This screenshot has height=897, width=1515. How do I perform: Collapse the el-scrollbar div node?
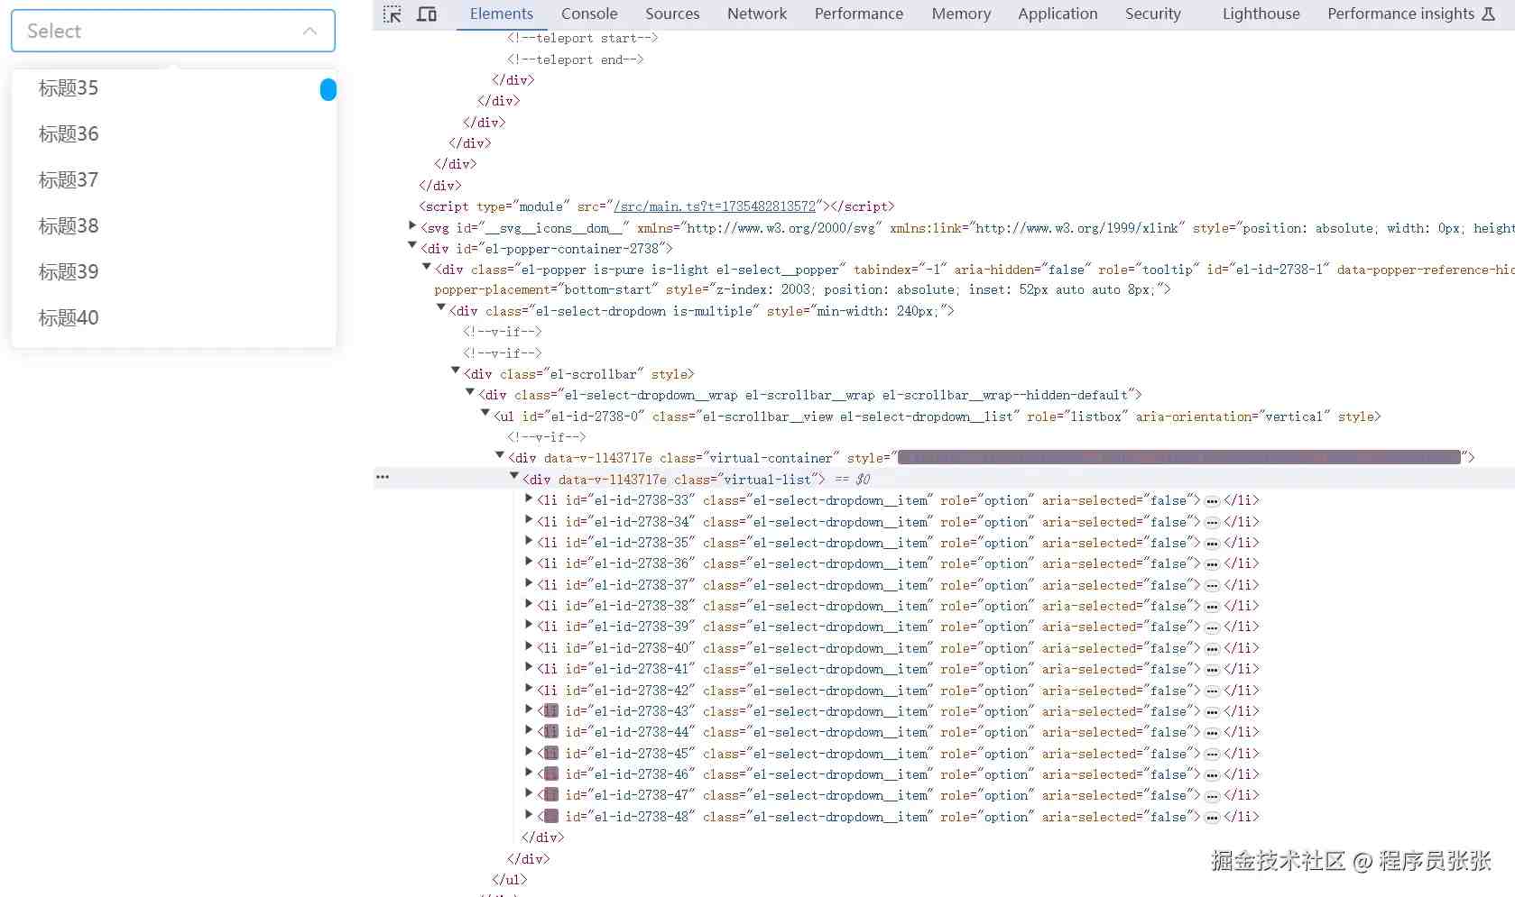[x=456, y=371]
